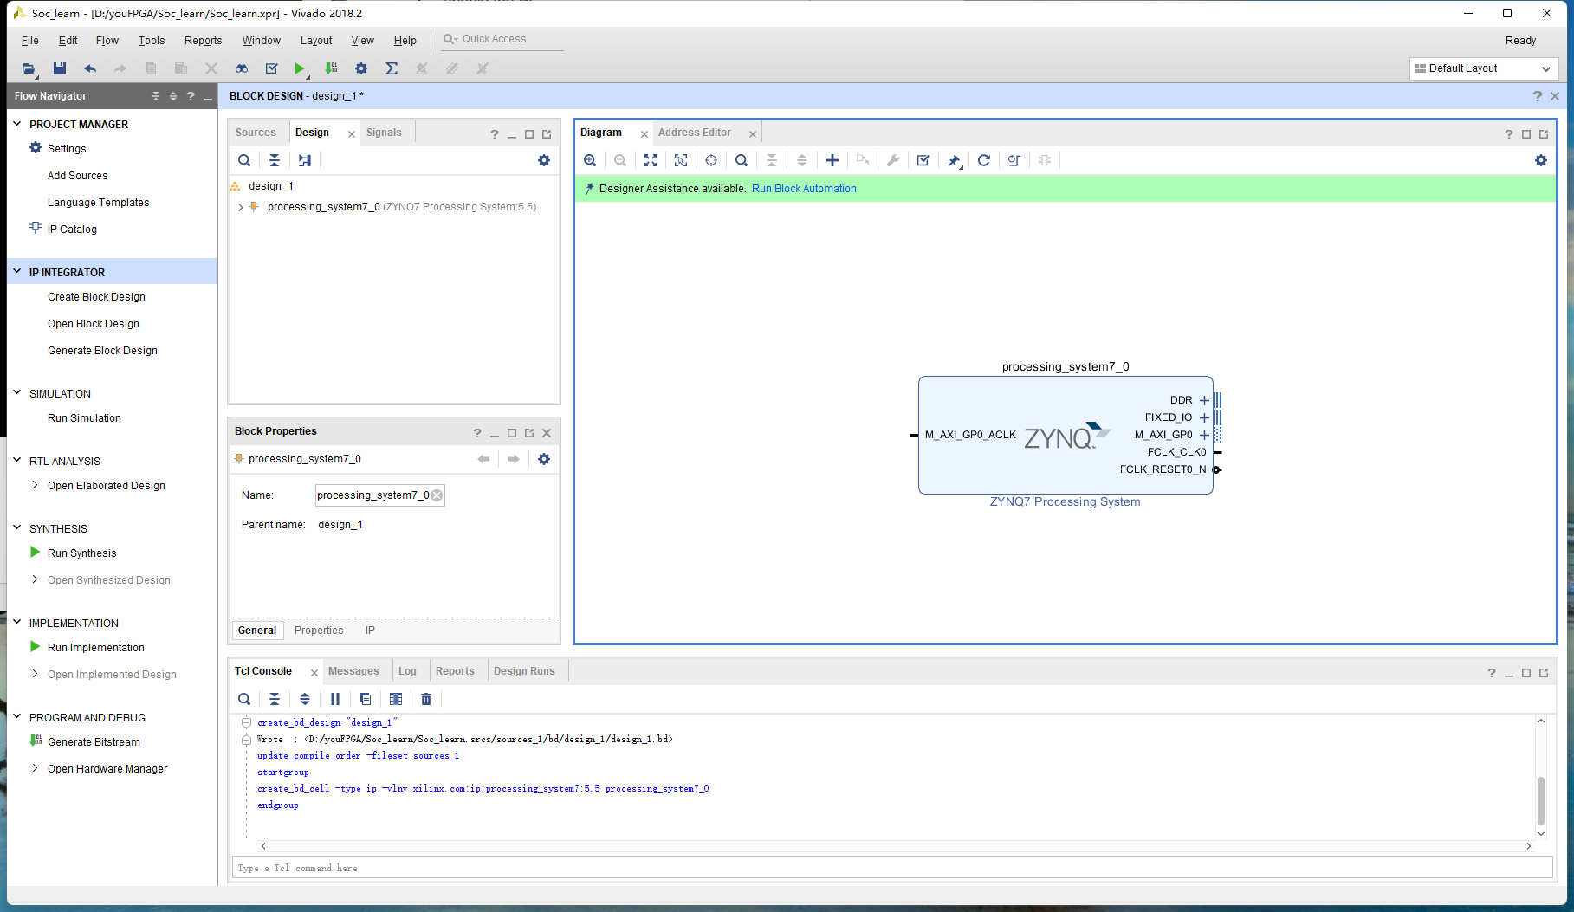Click the Generate Bitstream toolbar icon

tap(331, 68)
